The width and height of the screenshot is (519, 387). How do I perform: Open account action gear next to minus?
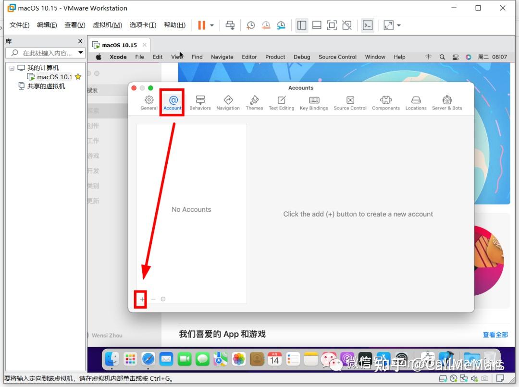(x=163, y=299)
